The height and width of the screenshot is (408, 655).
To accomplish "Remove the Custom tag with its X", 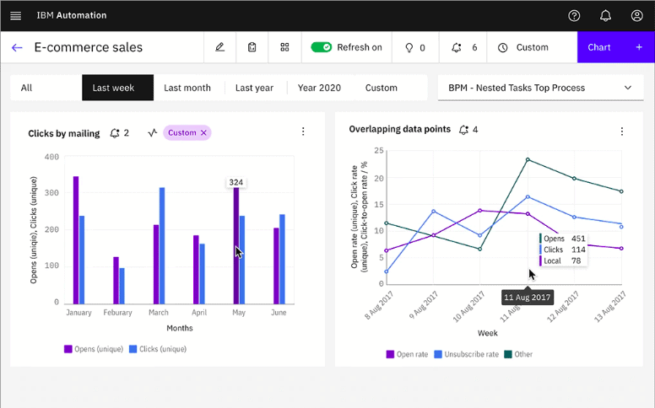I will [x=203, y=132].
